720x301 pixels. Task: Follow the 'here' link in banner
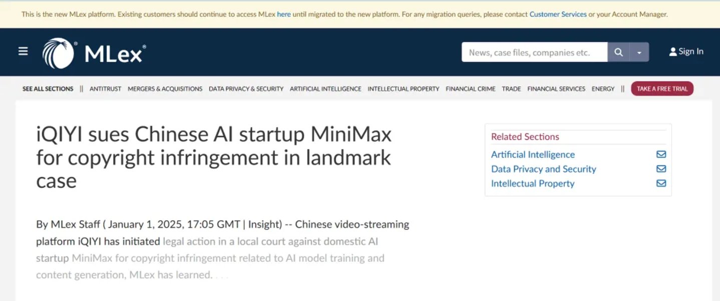pyautogui.click(x=283, y=14)
